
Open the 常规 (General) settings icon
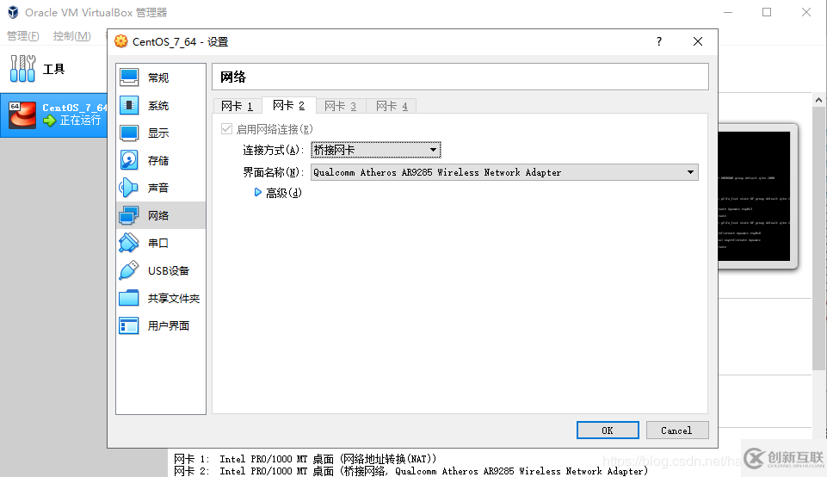129,77
